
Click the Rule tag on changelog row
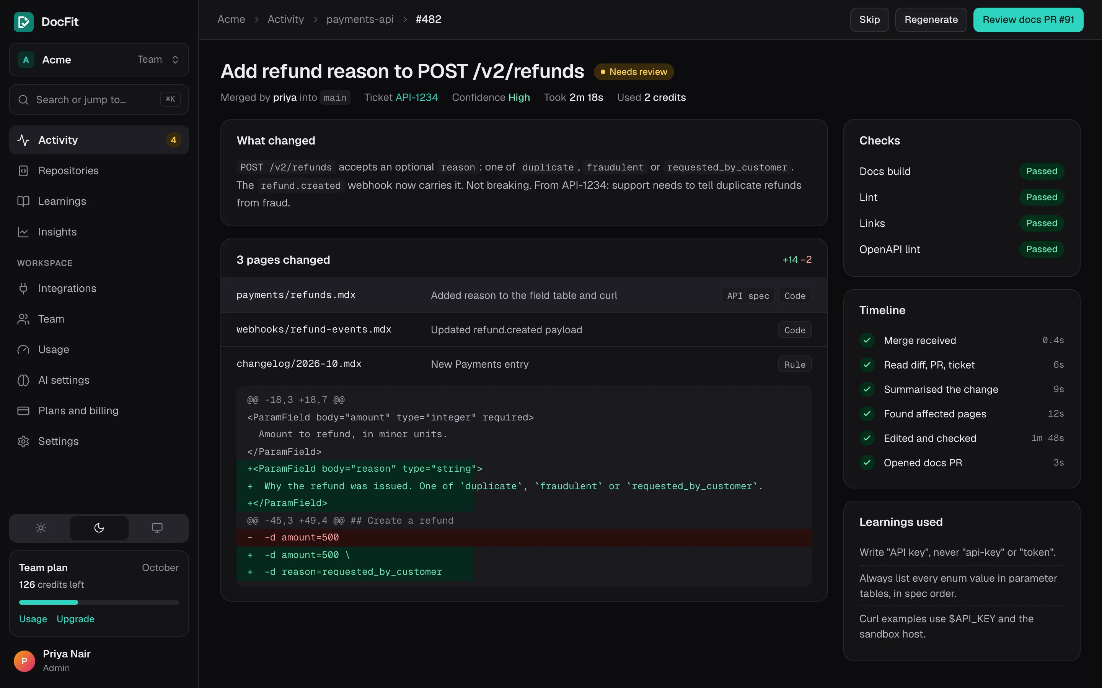795,365
